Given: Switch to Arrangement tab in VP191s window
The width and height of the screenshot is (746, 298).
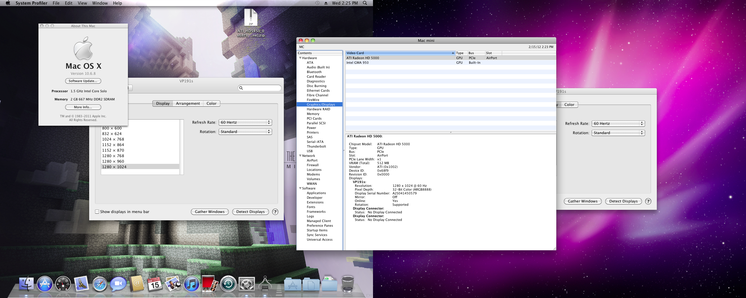Looking at the screenshot, I should coord(188,104).
